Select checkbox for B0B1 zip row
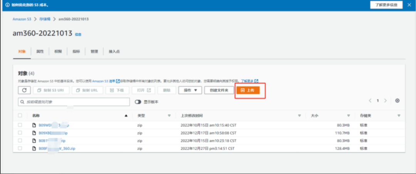The image size is (416, 174). point(20,141)
